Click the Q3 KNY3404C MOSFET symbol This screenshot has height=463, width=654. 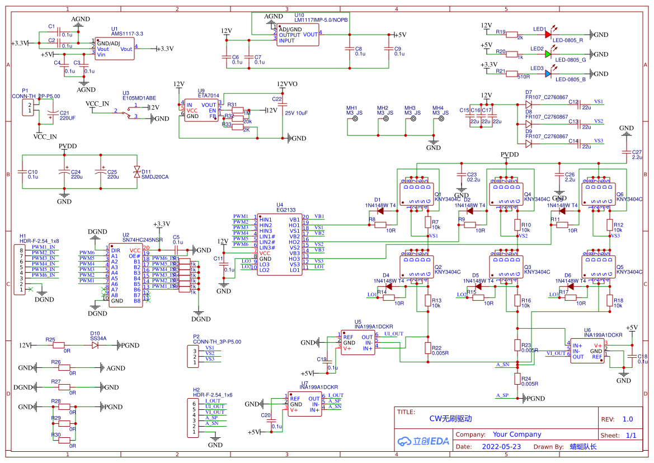pos(506,267)
